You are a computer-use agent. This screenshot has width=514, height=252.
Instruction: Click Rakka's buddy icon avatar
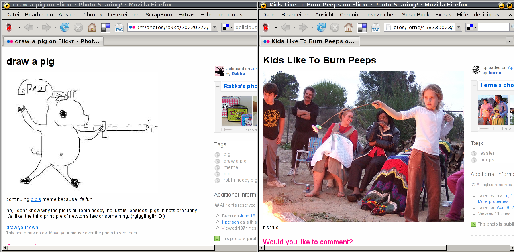pos(220,71)
